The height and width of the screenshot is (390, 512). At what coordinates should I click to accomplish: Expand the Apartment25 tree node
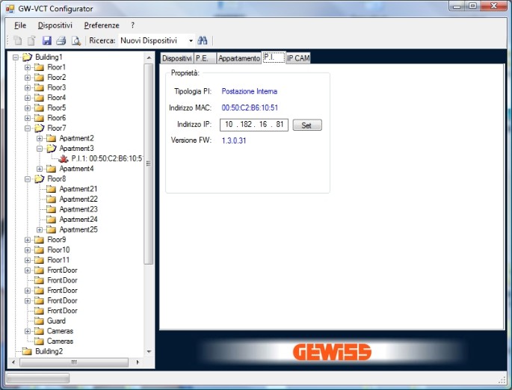pos(40,230)
